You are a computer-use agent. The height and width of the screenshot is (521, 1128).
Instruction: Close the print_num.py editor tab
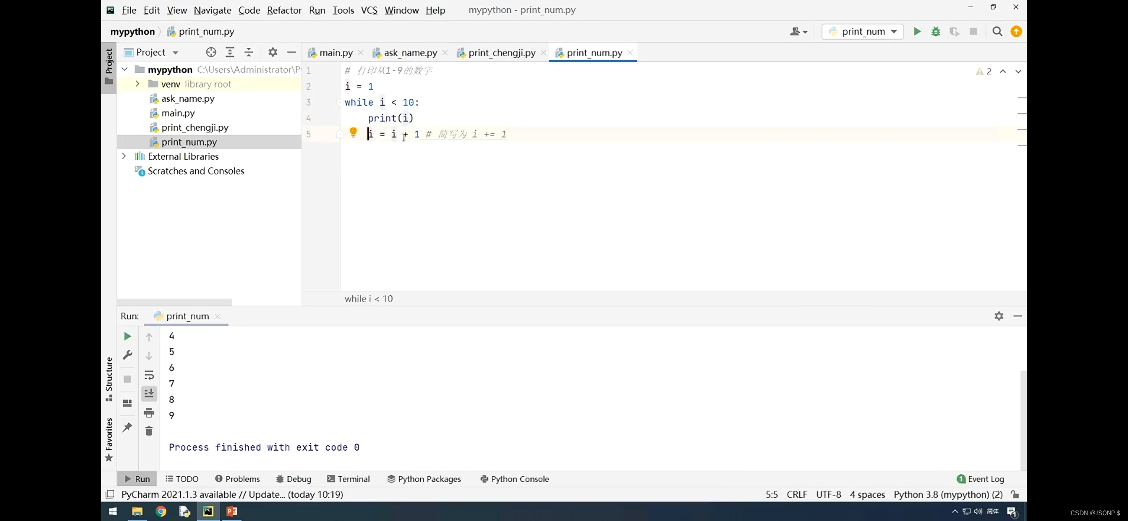click(x=630, y=53)
